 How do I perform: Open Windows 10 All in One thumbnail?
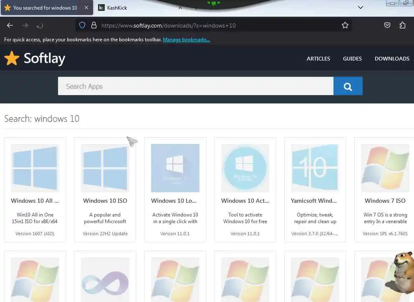click(x=35, y=168)
